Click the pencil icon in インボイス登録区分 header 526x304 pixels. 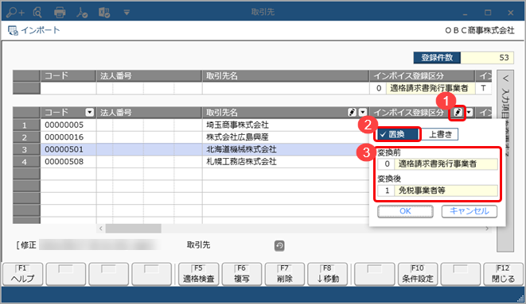coord(458,113)
